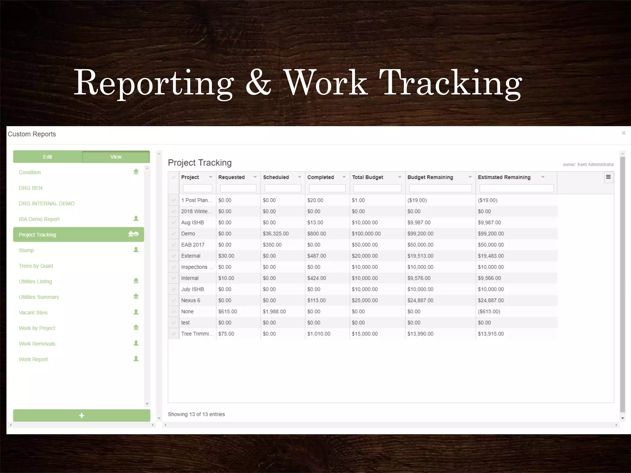This screenshot has height=473, width=631.
Task: Open the Condition report
Action: (30, 172)
